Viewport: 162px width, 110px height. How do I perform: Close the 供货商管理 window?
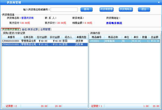pos(159,2)
